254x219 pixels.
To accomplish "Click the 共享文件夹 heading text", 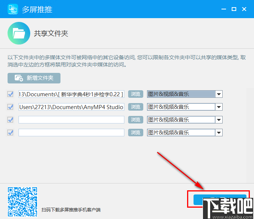I will [x=51, y=34].
